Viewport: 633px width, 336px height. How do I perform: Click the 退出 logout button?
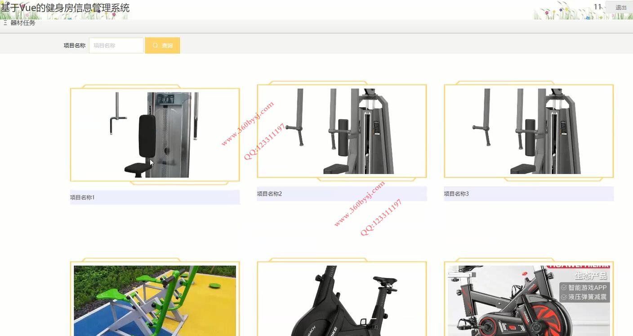[621, 8]
